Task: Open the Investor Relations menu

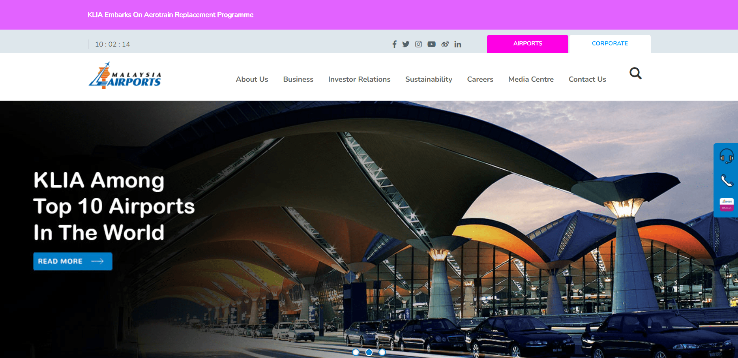Action: 359,79
